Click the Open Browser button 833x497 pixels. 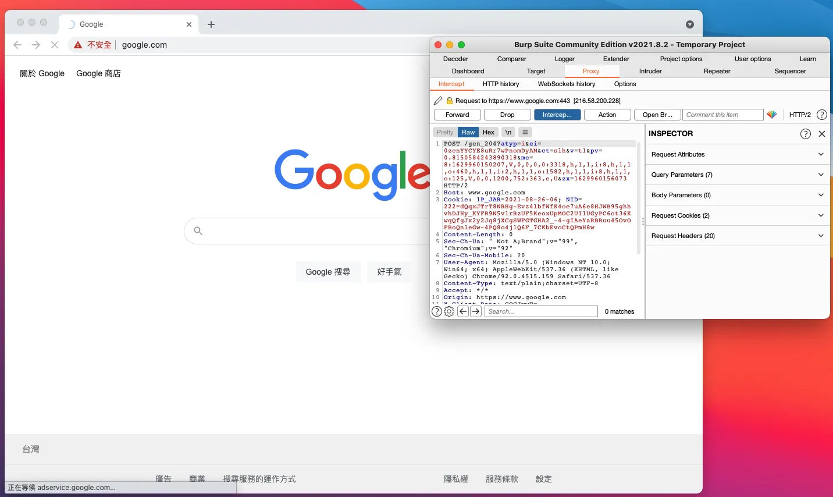tap(657, 115)
